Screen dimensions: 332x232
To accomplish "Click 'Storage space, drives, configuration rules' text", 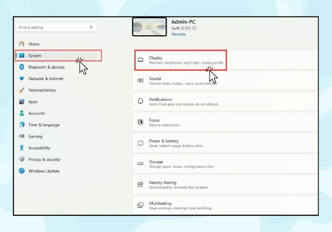I will click(x=181, y=166).
